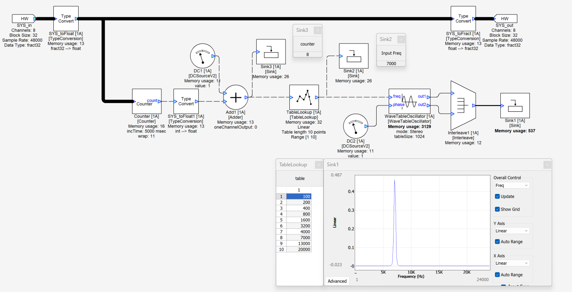Expand the Y Axis Linear dropdown
This screenshot has height=292, width=572.
click(x=512, y=231)
